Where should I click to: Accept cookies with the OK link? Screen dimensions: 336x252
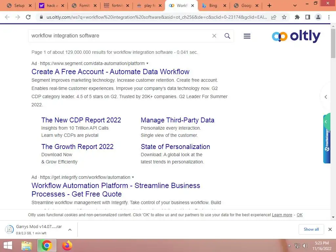click(300, 215)
